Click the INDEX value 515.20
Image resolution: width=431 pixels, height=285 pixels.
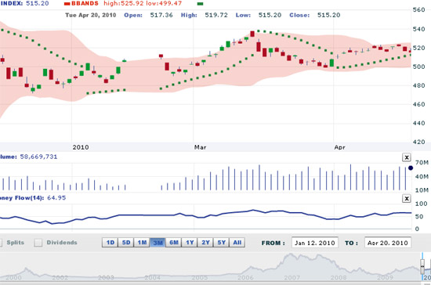[38, 4]
